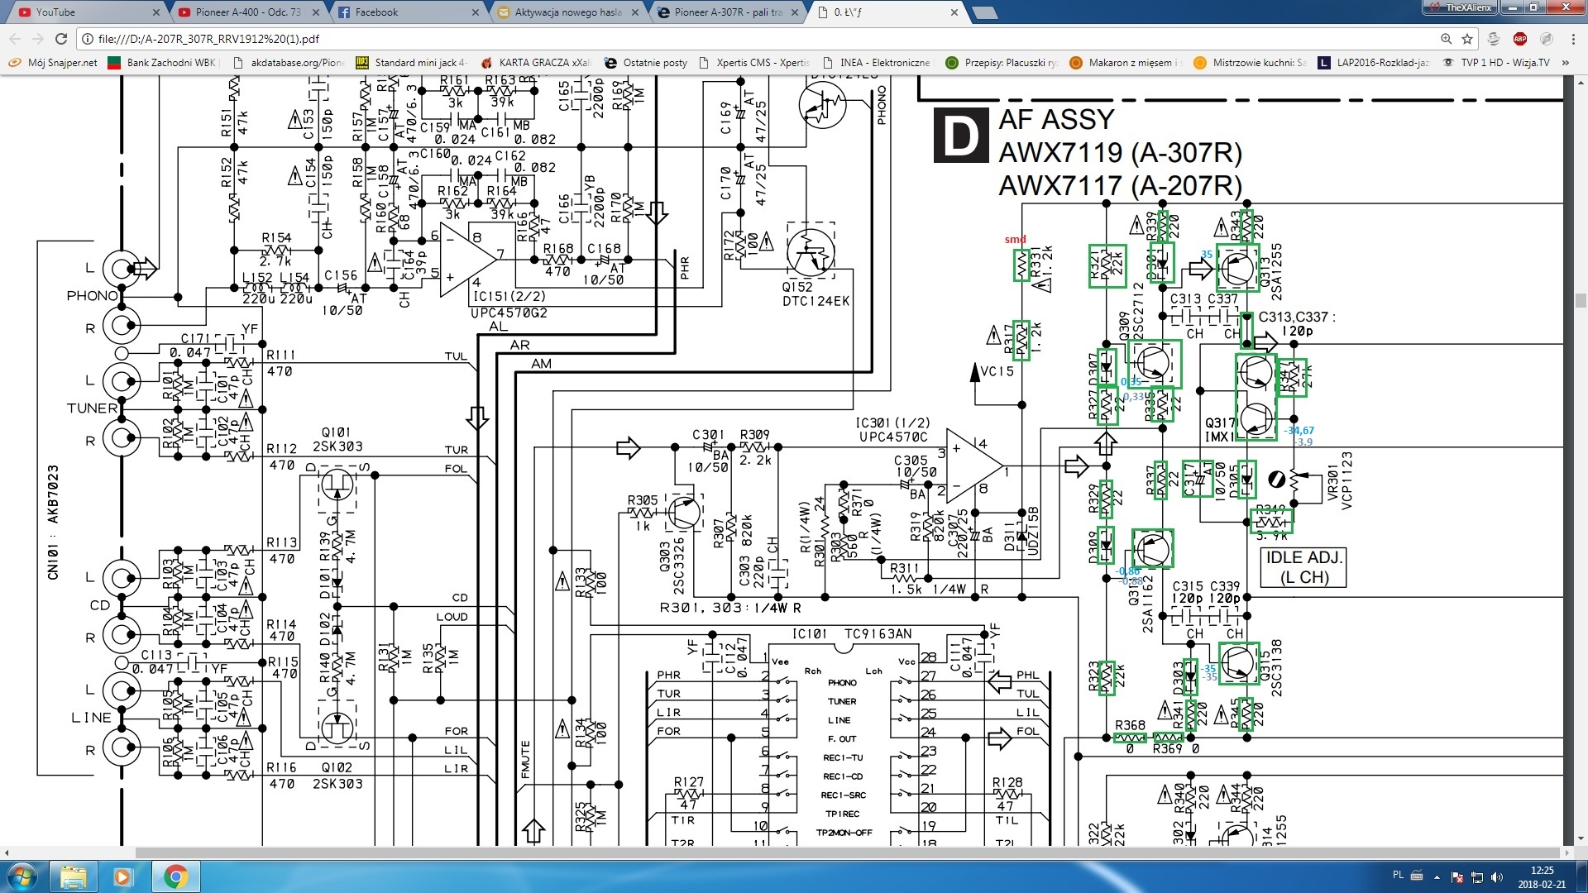The height and width of the screenshot is (893, 1588).
Task: Go back to the previous page
Action: [x=15, y=39]
